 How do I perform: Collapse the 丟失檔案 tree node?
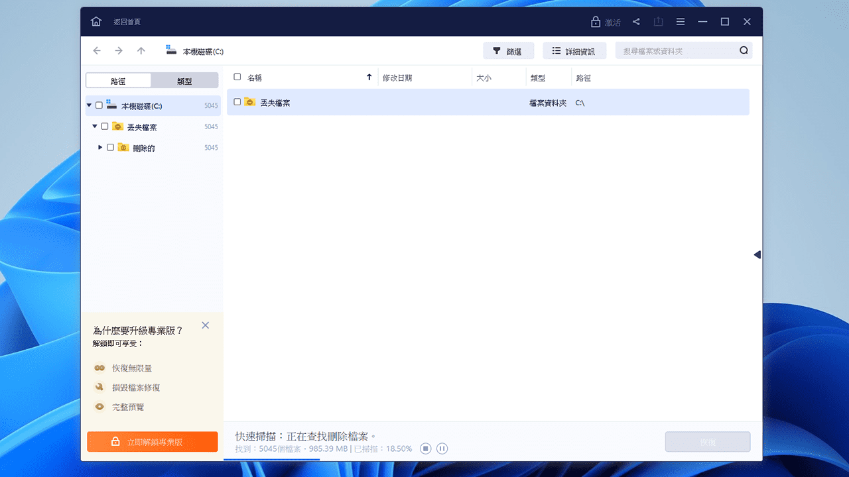click(x=94, y=127)
